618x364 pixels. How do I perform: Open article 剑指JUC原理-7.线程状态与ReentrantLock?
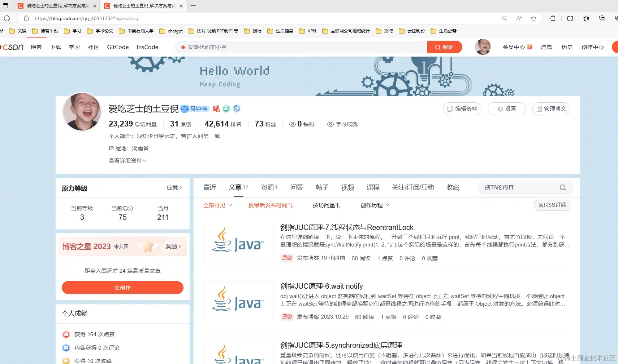point(347,227)
